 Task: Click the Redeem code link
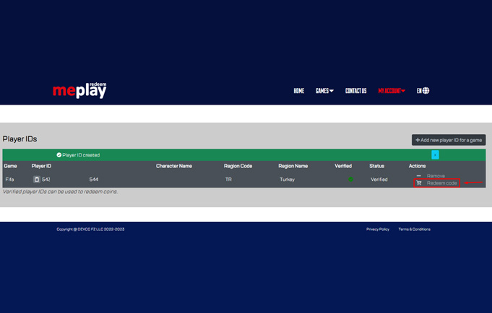click(x=441, y=183)
